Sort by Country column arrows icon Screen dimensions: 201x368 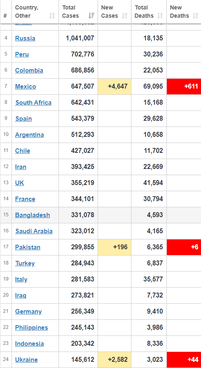tap(52, 16)
